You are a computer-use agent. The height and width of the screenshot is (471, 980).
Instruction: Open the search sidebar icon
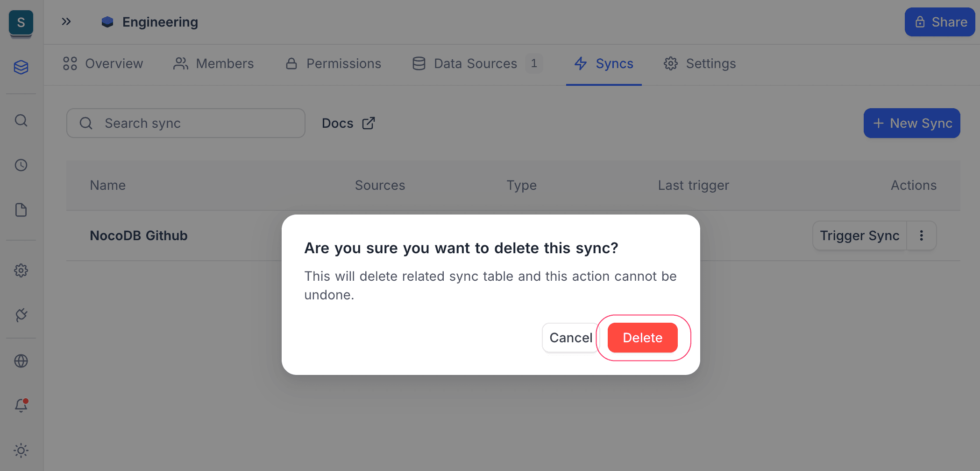coord(21,120)
